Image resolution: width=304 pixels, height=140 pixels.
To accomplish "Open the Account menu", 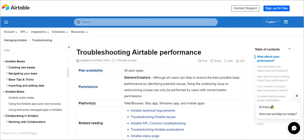I will [10, 32].
